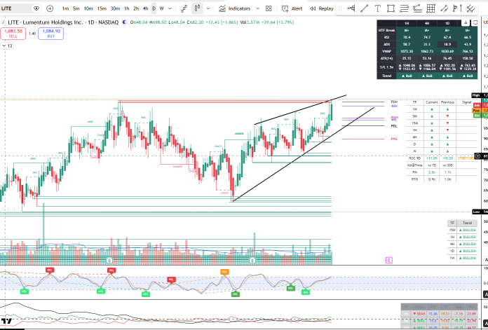
Task: Click the ADX row label in table
Action: (x=386, y=44)
